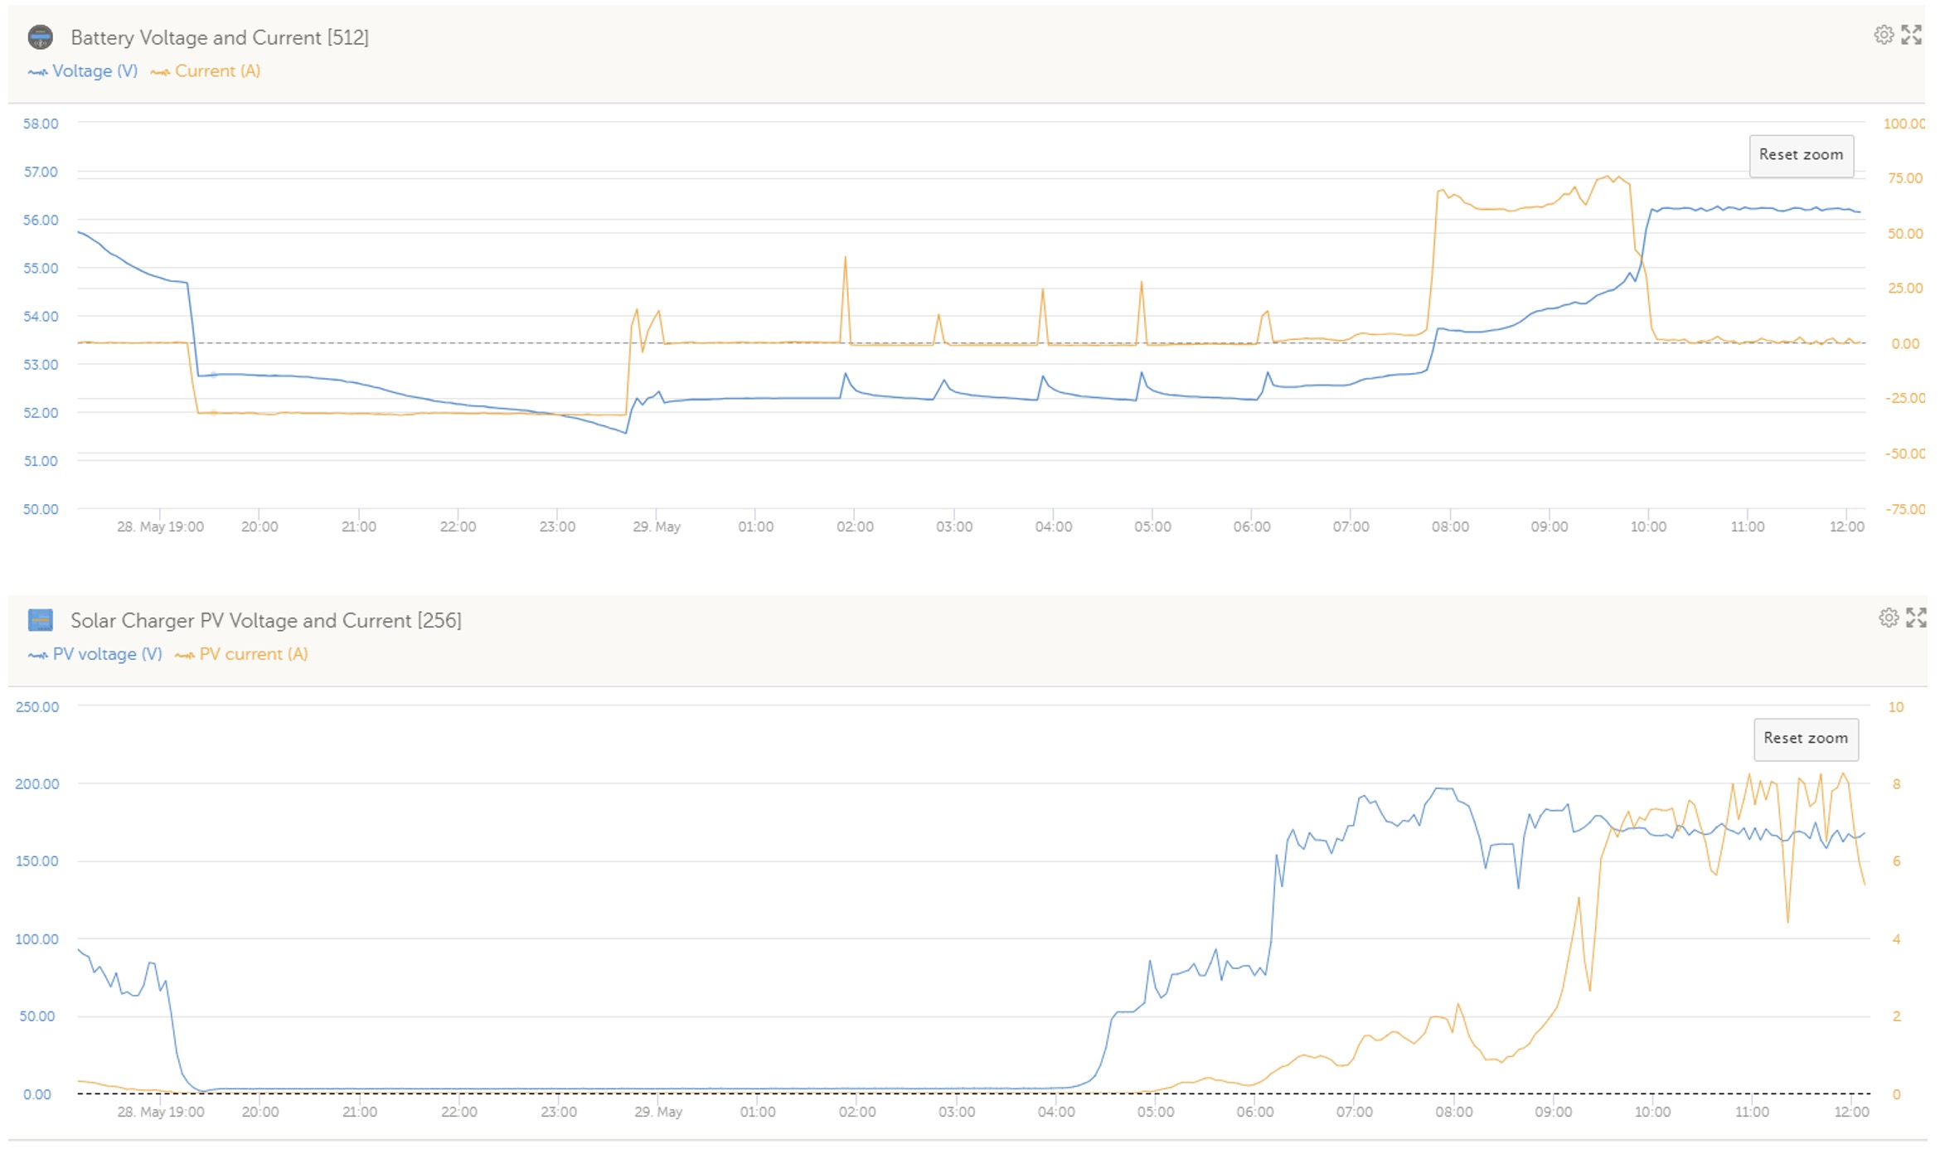The width and height of the screenshot is (1945, 1154).
Task: Click the 08:00 marker on battery chart axis
Action: (1449, 526)
